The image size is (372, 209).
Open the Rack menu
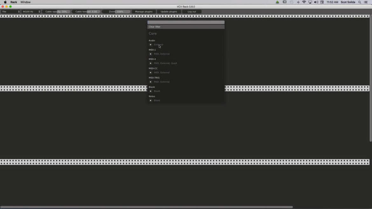(14, 2)
